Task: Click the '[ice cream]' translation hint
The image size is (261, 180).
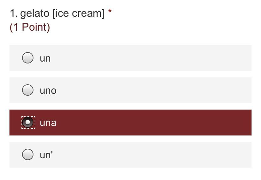Action: (79, 13)
